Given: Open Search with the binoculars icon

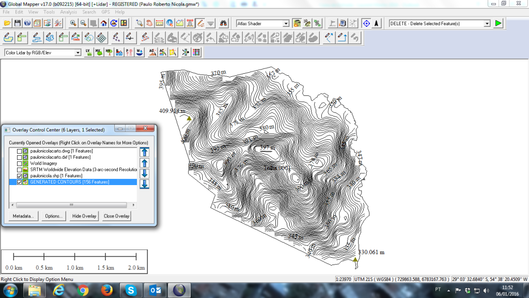Looking at the screenshot, I should tap(224, 23).
